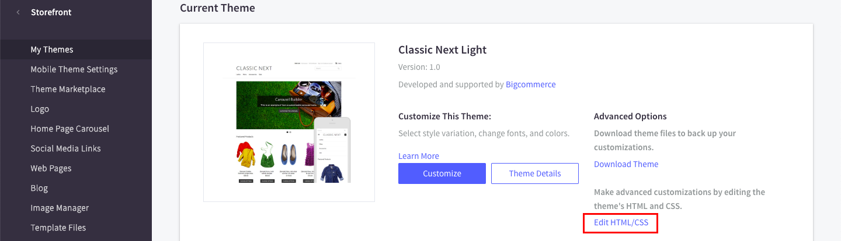Select Logo in the sidebar menu

pos(40,109)
